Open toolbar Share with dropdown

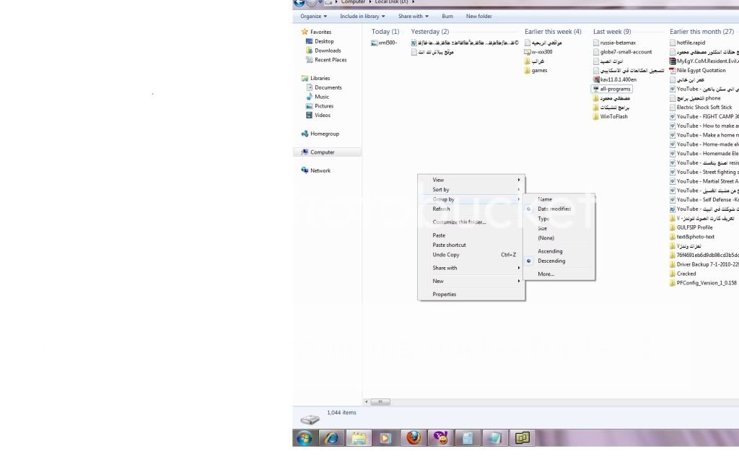413,16
